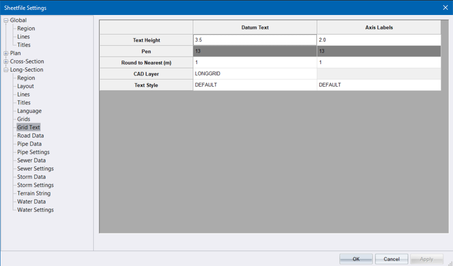The height and width of the screenshot is (266, 453).
Task: Expand the Plan tree node
Action: (x=6, y=53)
